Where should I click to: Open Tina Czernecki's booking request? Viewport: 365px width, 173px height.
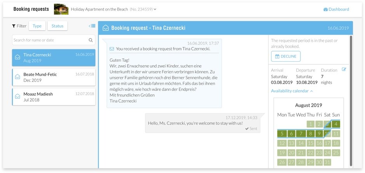54,57
